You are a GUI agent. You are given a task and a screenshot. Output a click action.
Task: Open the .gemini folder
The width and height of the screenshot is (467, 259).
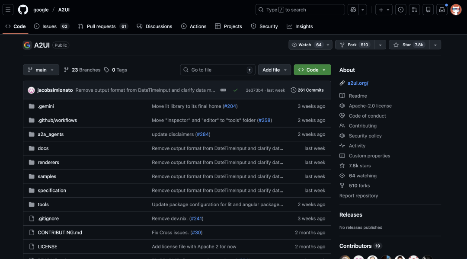[46, 106]
